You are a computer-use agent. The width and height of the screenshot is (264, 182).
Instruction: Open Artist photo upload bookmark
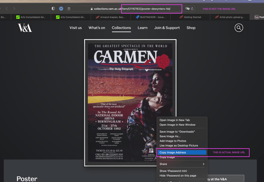230,17
